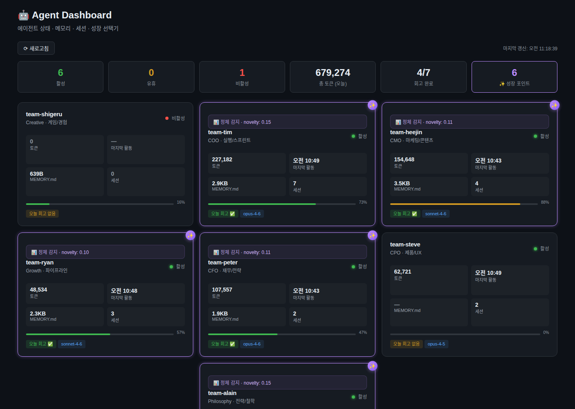Screen dimensions: 575x409
Task: Click team-steve's green active status dot
Action: [x=535, y=249]
